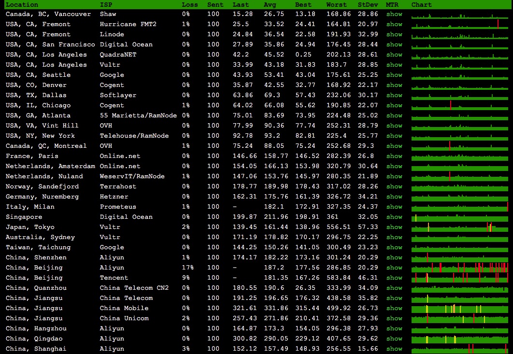Open the chart for Japan, Tokyo row
Screen dimensions: 513x354
(460, 227)
